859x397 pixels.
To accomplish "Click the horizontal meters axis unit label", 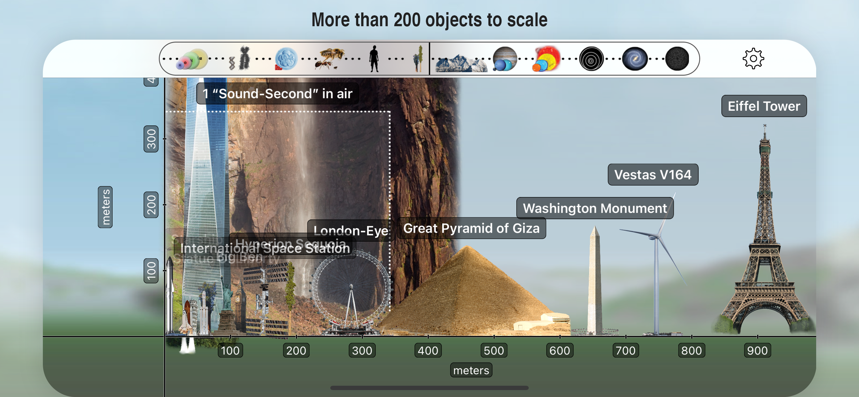I will click(x=471, y=370).
